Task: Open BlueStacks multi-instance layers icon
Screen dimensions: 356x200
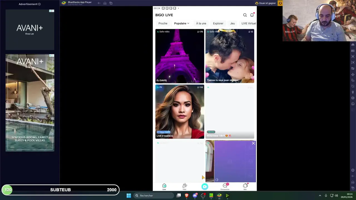Action: pos(353,98)
